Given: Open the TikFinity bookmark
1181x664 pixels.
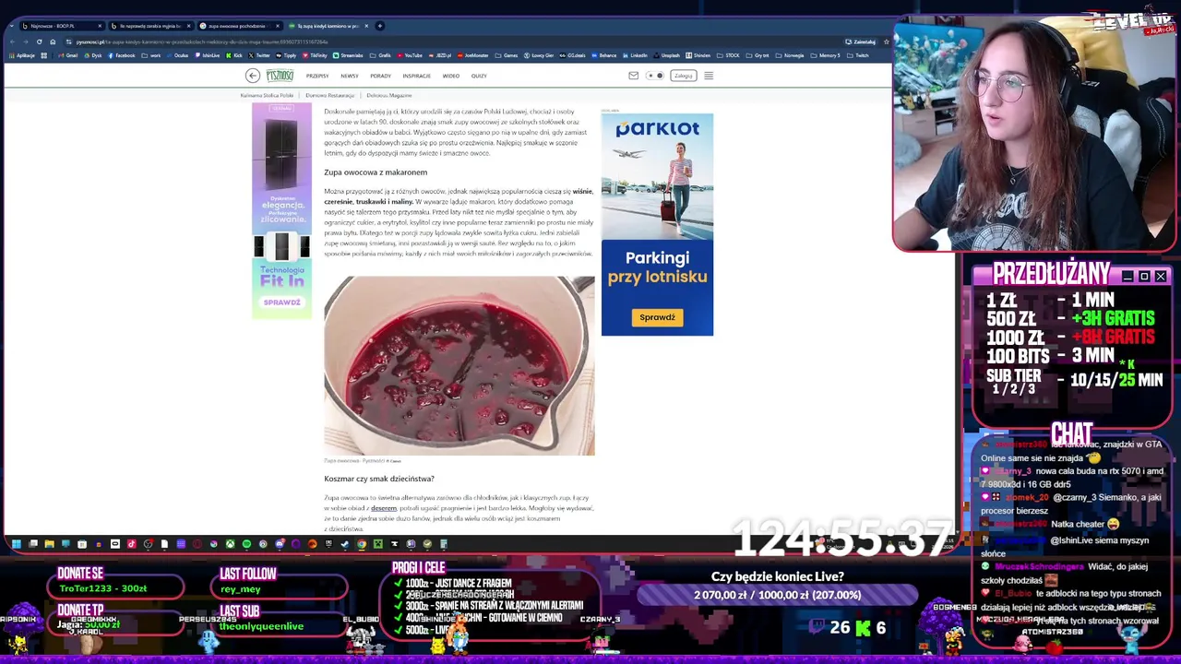Looking at the screenshot, I should [x=315, y=55].
